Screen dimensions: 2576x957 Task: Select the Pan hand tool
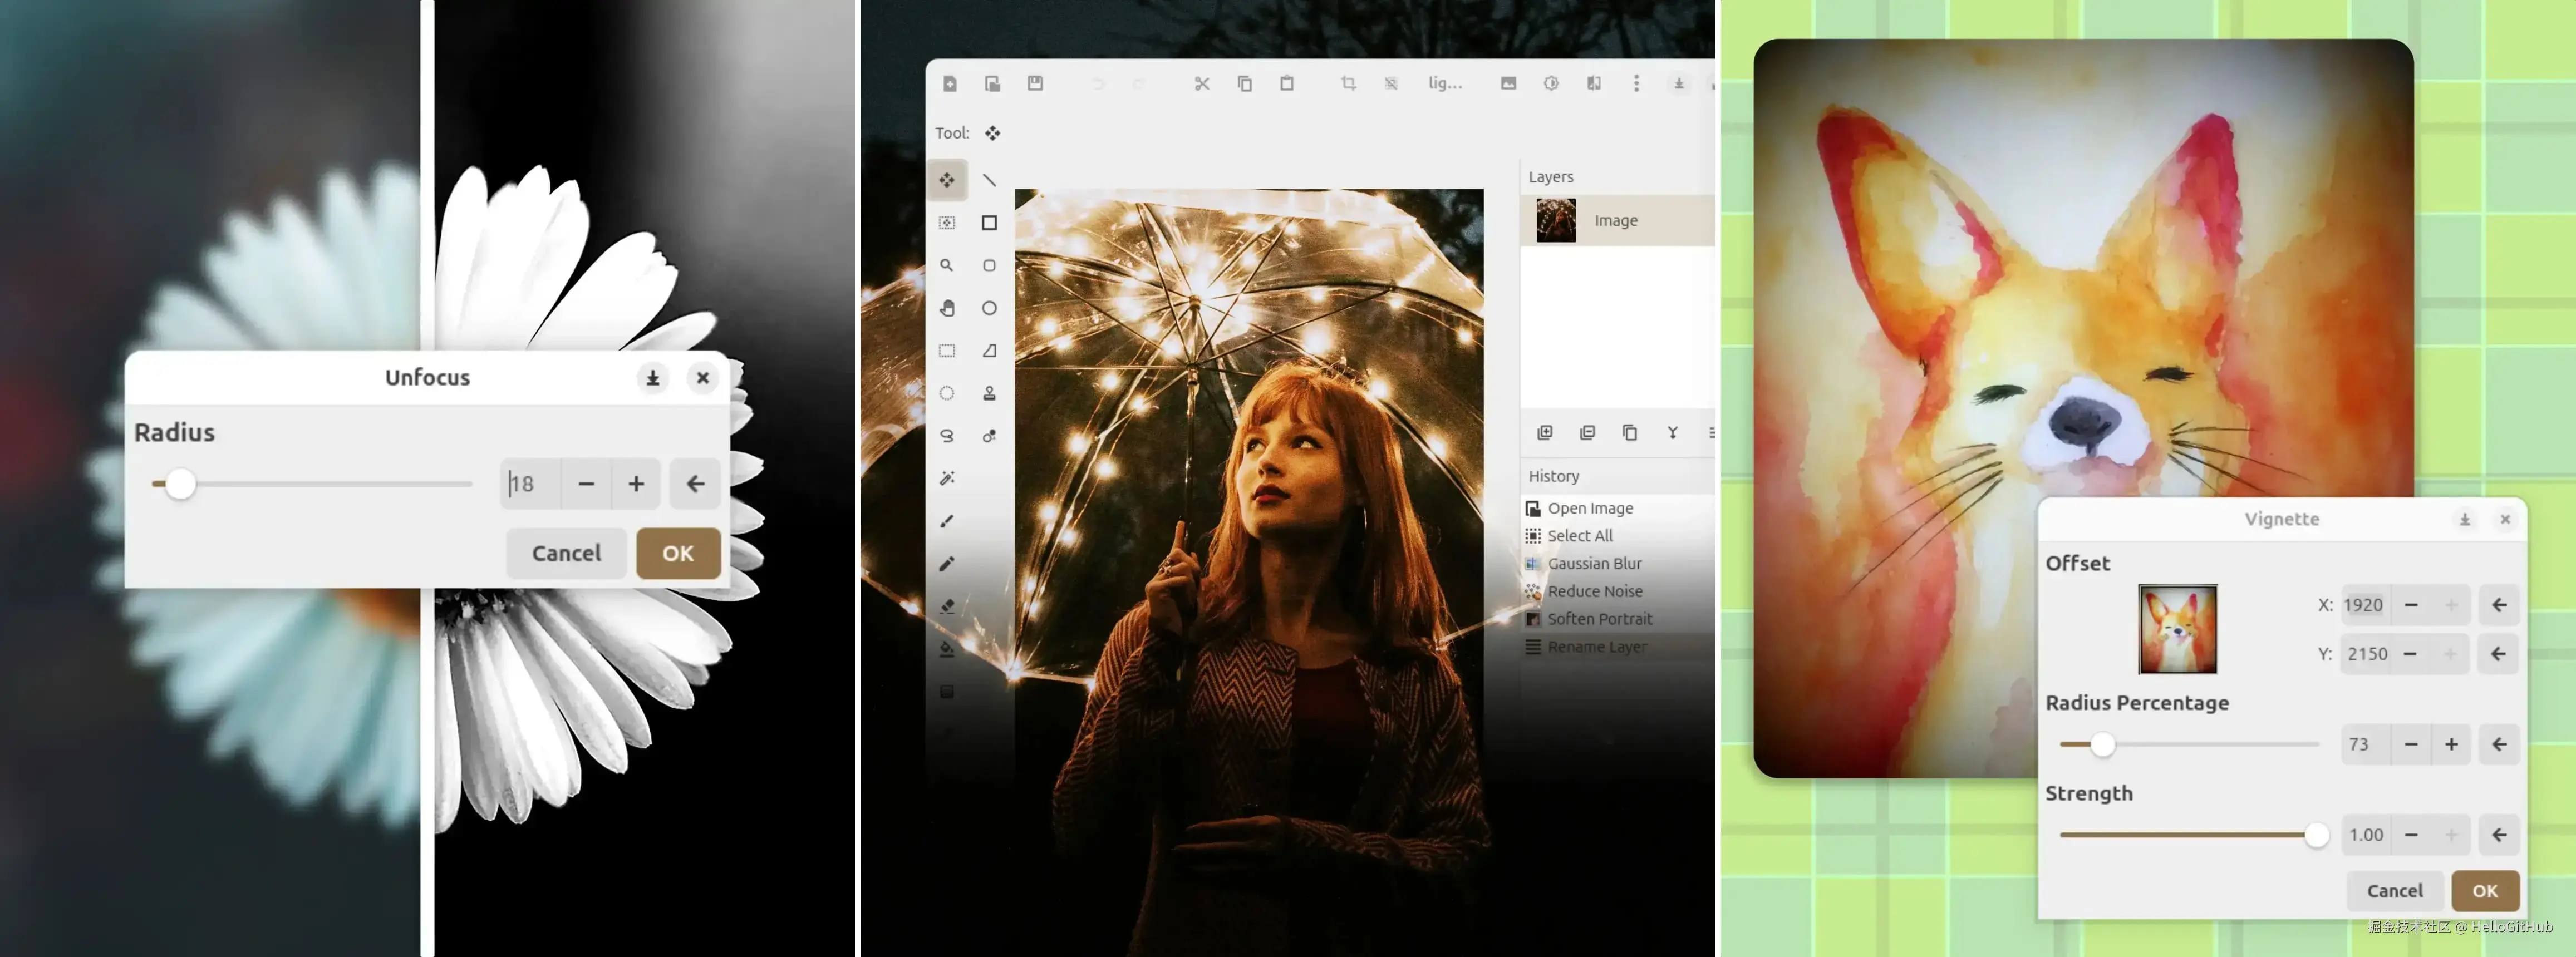(x=946, y=308)
